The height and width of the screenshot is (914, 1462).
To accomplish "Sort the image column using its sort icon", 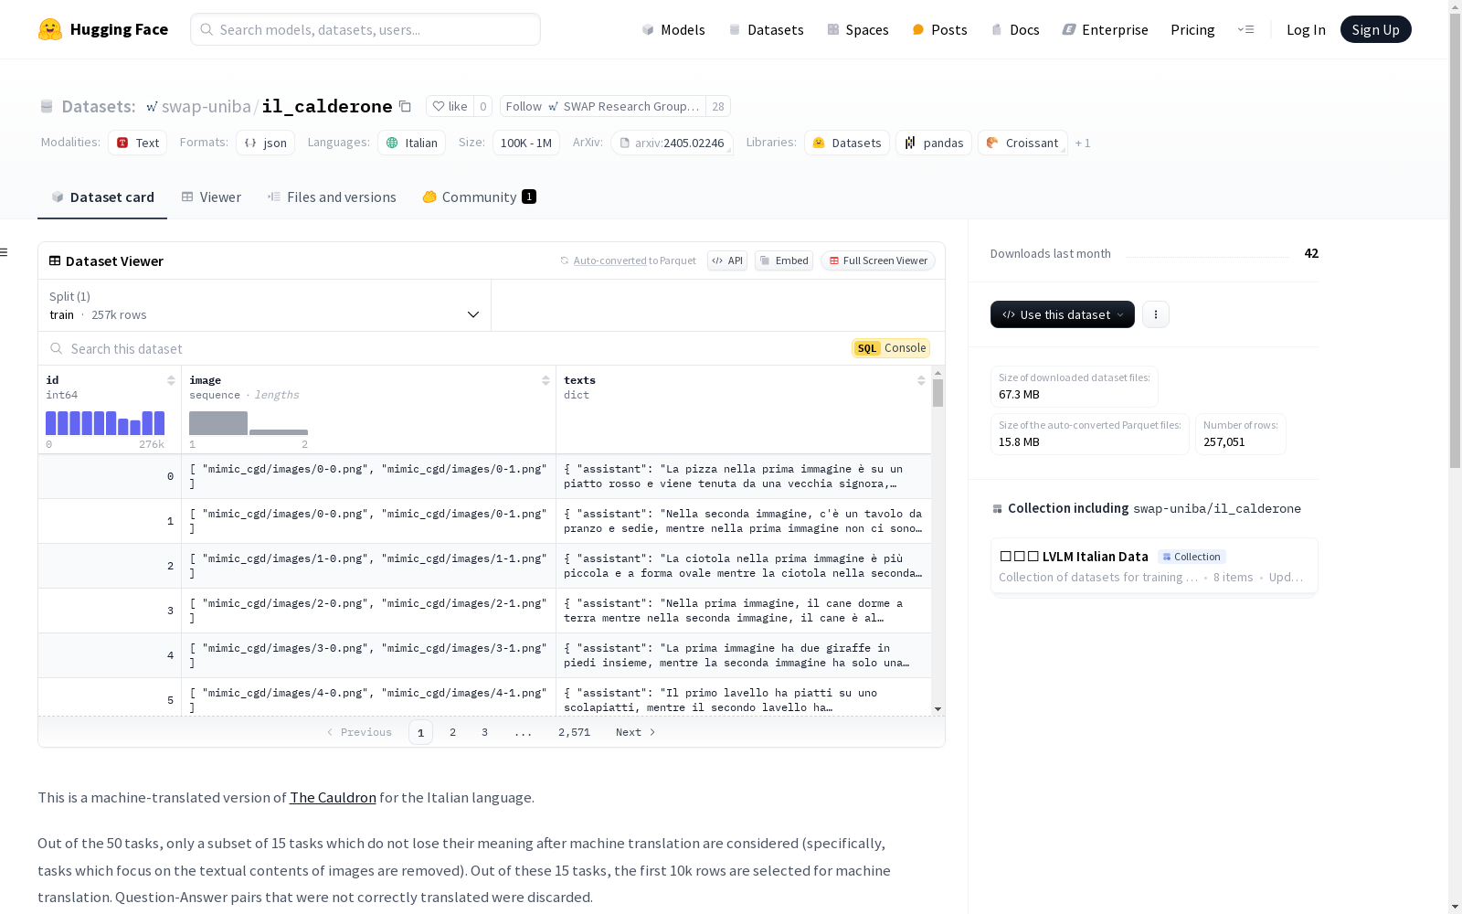I will 546,380.
